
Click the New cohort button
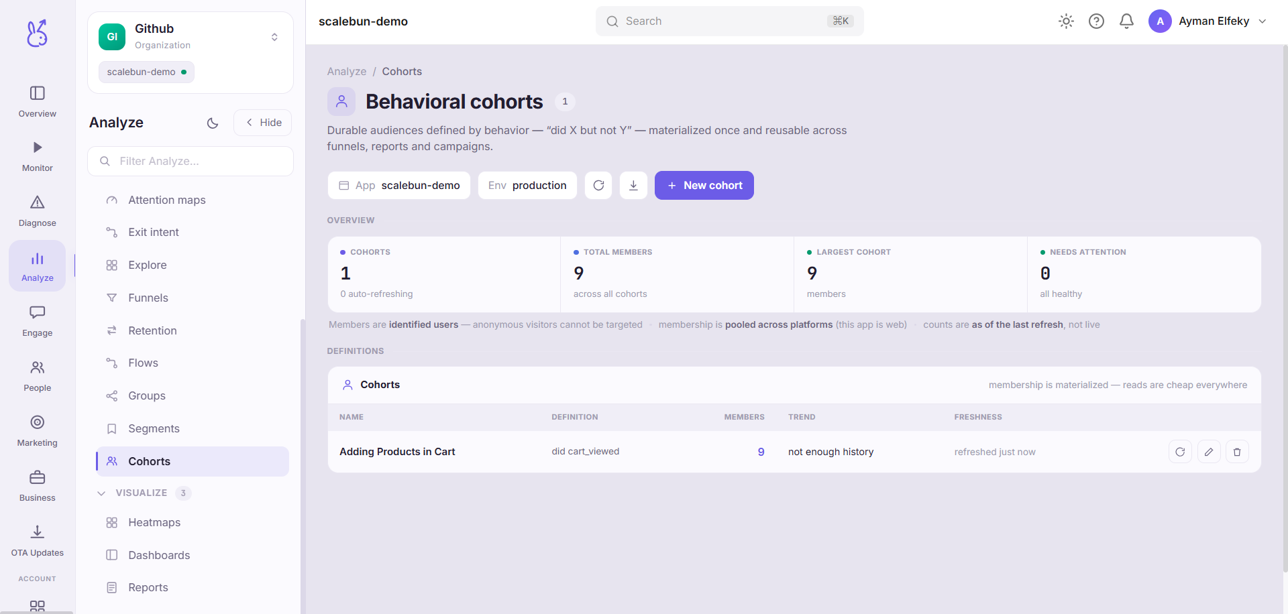pos(704,186)
